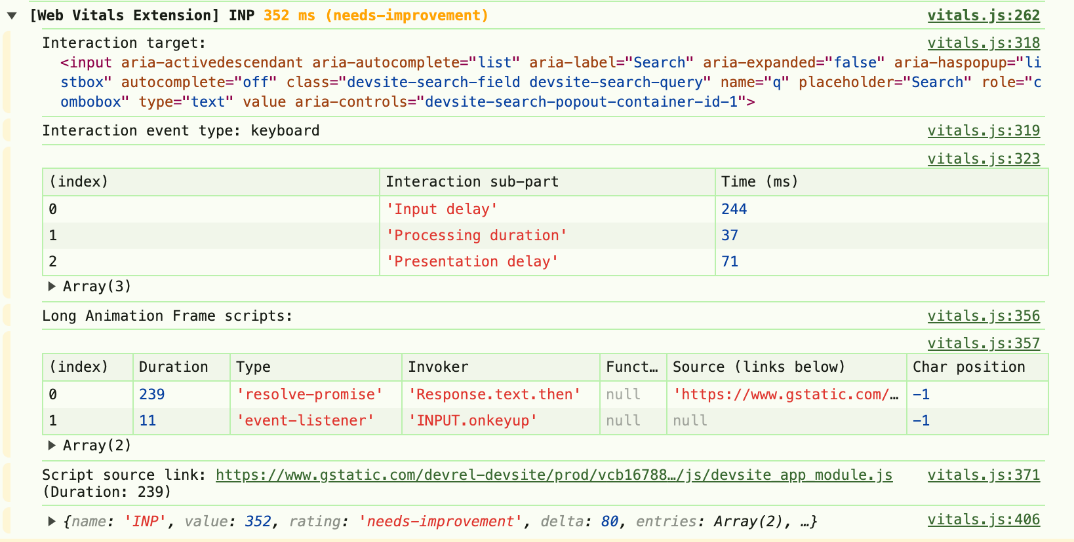Expand the Array(2) scripts entry
The width and height of the screenshot is (1074, 542).
(x=51, y=446)
